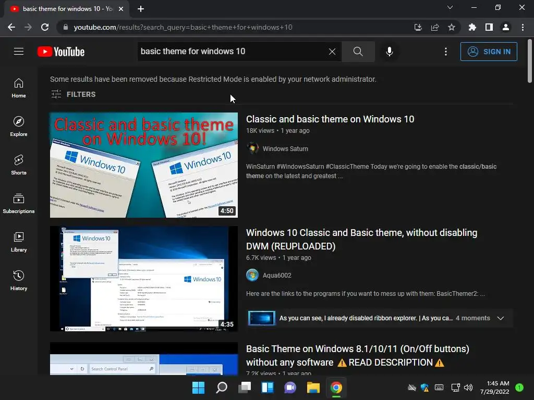Screen dimensions: 534x400
Task: Open the Windows 10 Classic and Basic theme thumbnail
Action: (144, 279)
